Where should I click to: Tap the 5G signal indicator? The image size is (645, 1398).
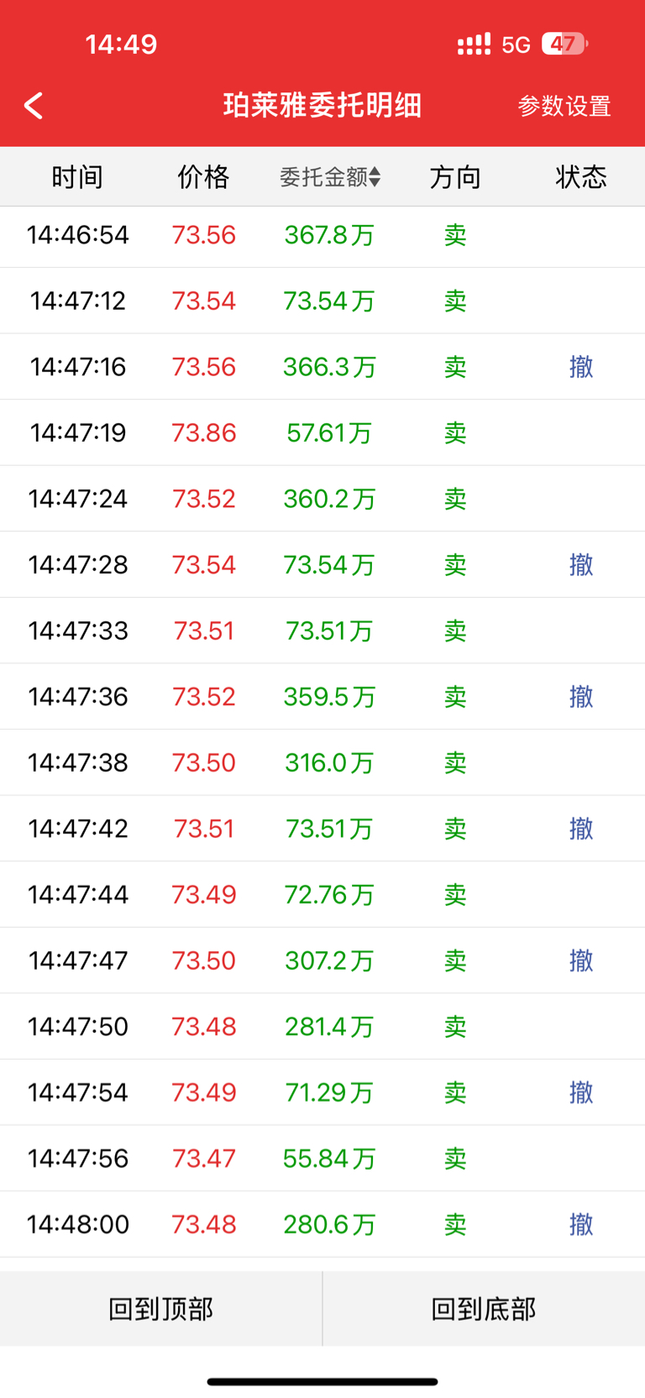coord(516,45)
